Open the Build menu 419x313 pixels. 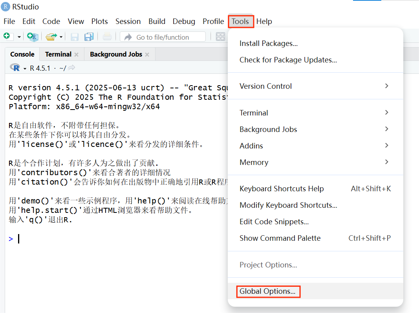coord(157,21)
